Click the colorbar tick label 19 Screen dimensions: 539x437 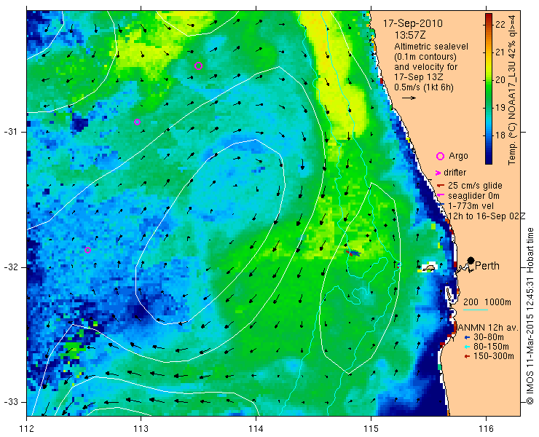pos(500,108)
